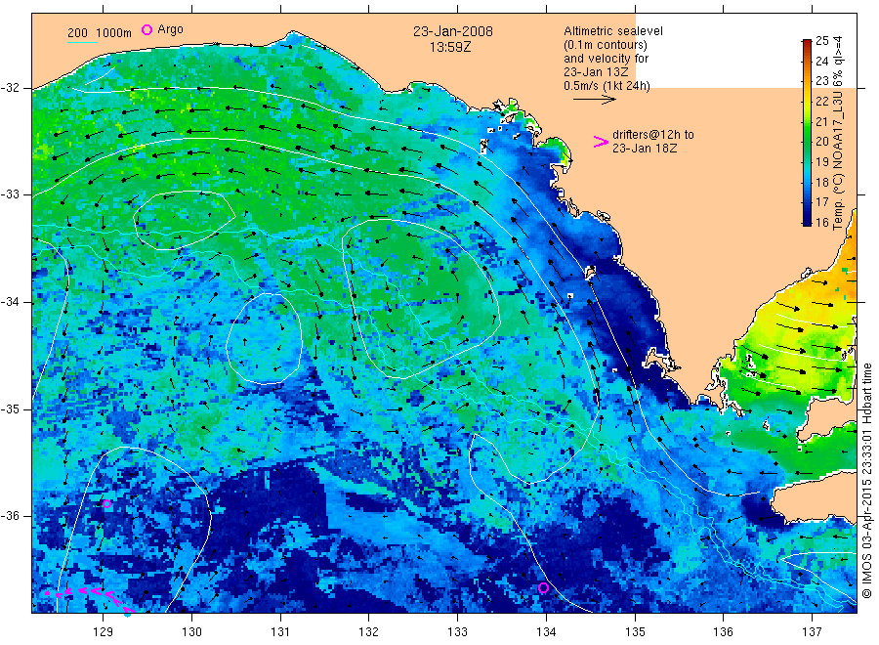Click the latitude label -34
The image size is (879, 645).
(x=10, y=302)
